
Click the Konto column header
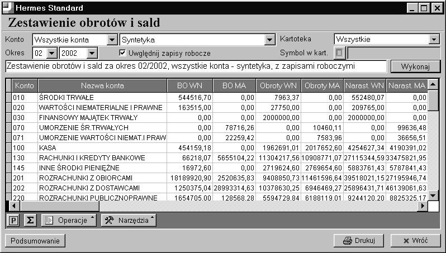tap(25, 85)
